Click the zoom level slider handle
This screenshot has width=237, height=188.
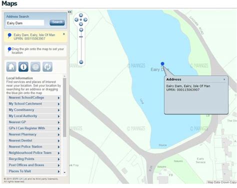point(81,36)
